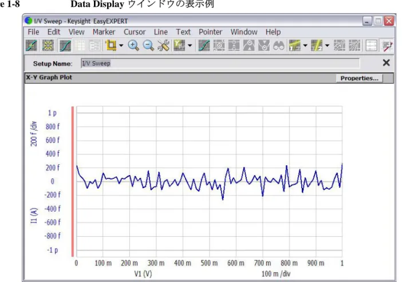Toggle the X-Y graph display button
This screenshot has height=282, width=402.
[x=65, y=46]
